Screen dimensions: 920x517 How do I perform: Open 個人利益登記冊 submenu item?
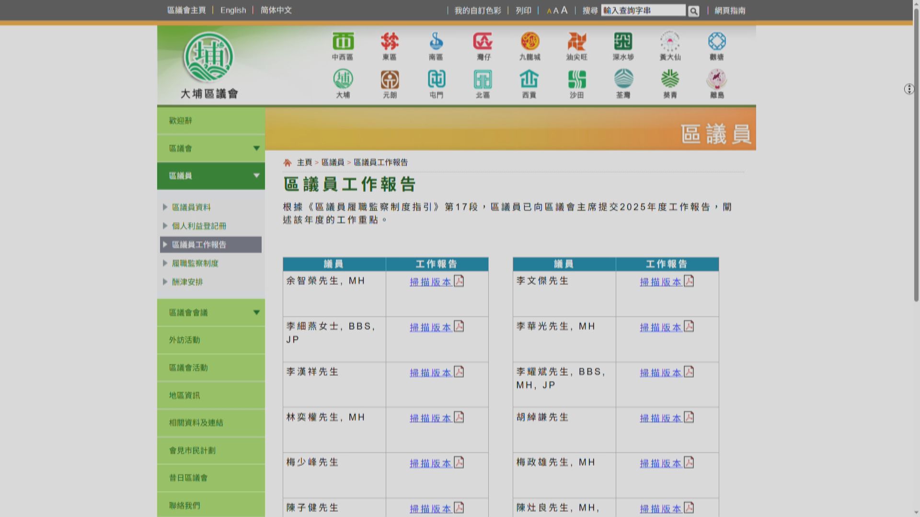click(x=199, y=226)
